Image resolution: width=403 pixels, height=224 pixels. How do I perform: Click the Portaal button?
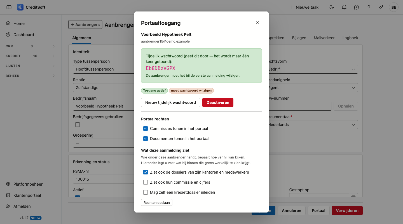(318, 211)
